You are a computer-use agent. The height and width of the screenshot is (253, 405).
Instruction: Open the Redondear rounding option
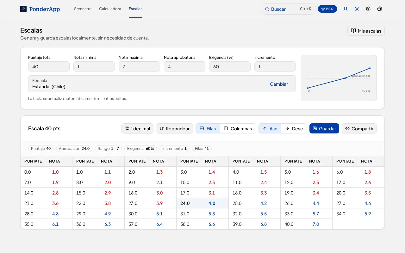174,128
